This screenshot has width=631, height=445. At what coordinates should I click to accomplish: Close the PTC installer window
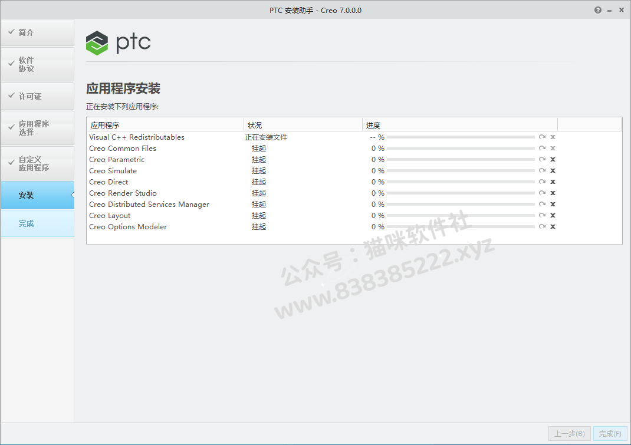pyautogui.click(x=622, y=10)
